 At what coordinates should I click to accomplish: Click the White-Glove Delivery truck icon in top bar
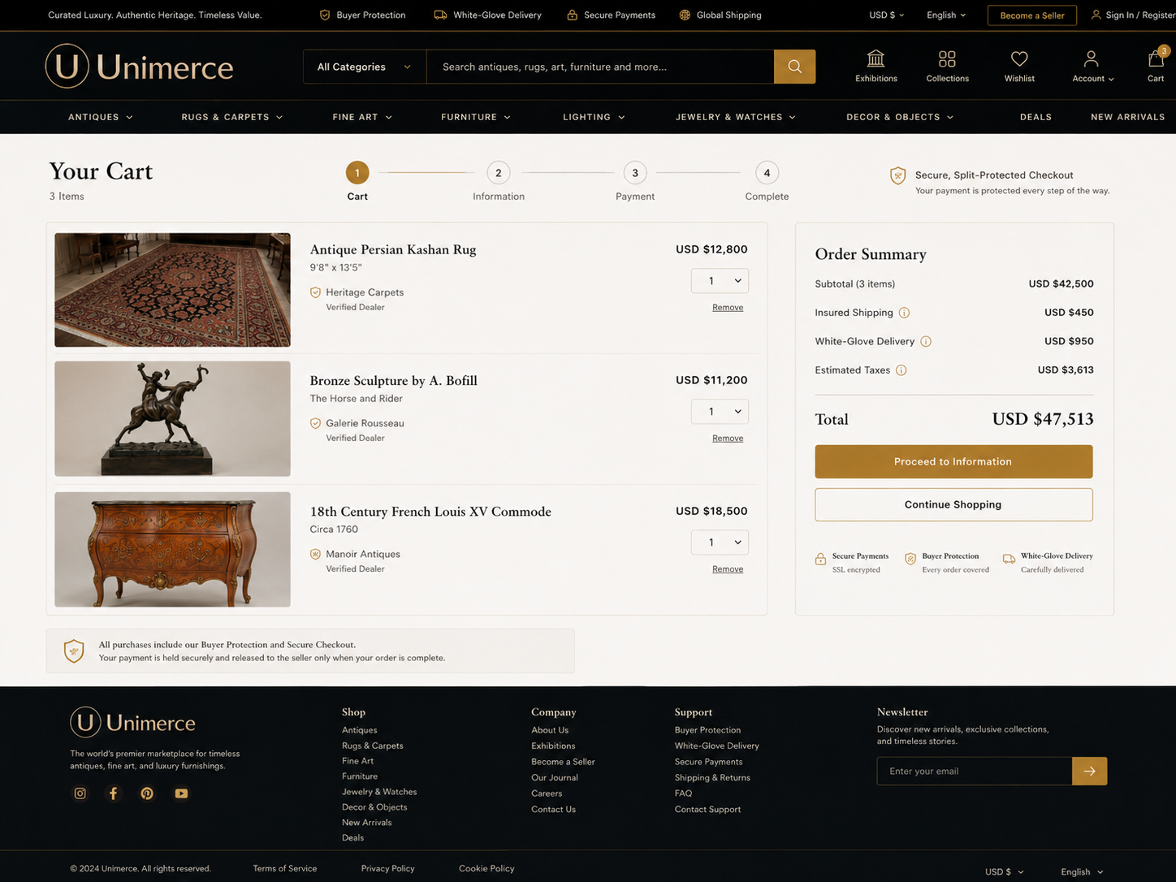point(440,15)
